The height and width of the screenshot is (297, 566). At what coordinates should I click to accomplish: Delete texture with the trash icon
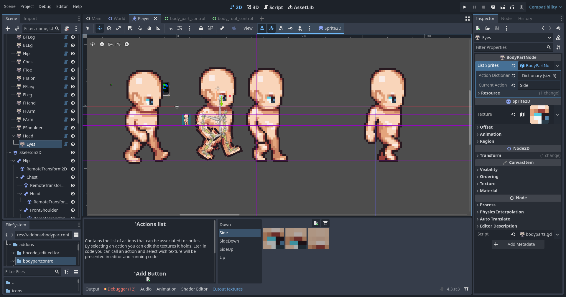pyautogui.click(x=325, y=223)
